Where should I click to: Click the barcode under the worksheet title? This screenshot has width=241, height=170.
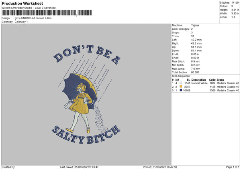coord(47,13)
